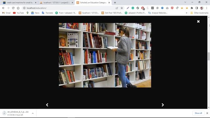The width and height of the screenshot is (210, 118).
Task: Go forward in browser history
Action: [x=8, y=8]
